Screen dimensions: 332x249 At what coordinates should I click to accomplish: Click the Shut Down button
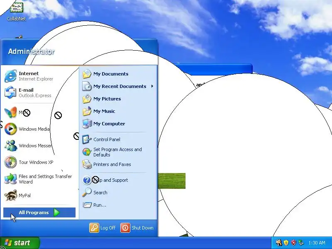(x=137, y=228)
